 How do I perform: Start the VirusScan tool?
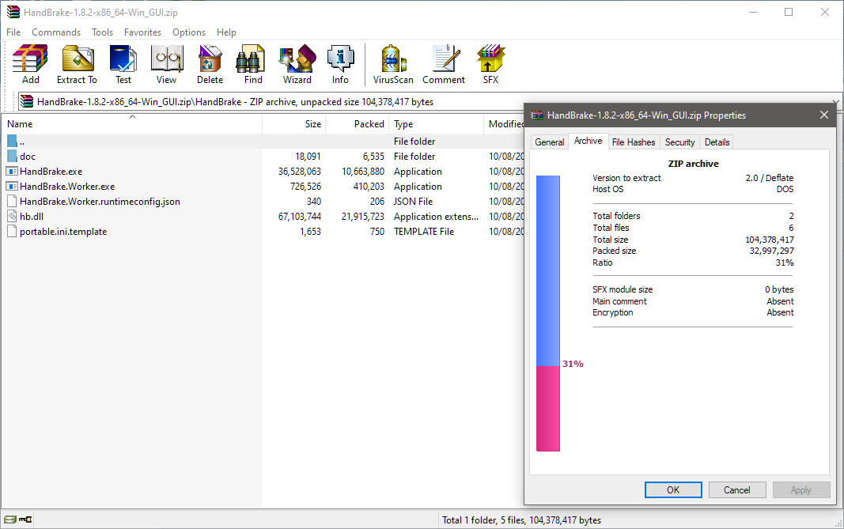pyautogui.click(x=393, y=59)
